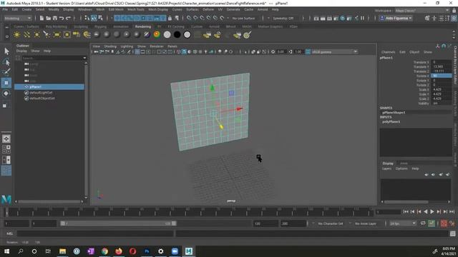Open Outliner search filter dropdown arrow
The image size is (458, 257).
point(84,58)
